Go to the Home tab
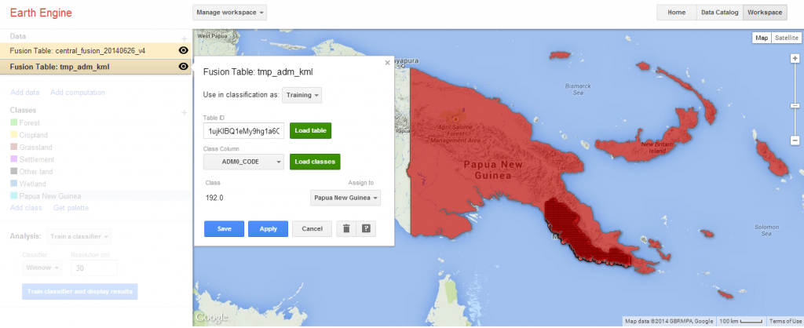Image resolution: width=804 pixels, height=328 pixels. tap(676, 13)
